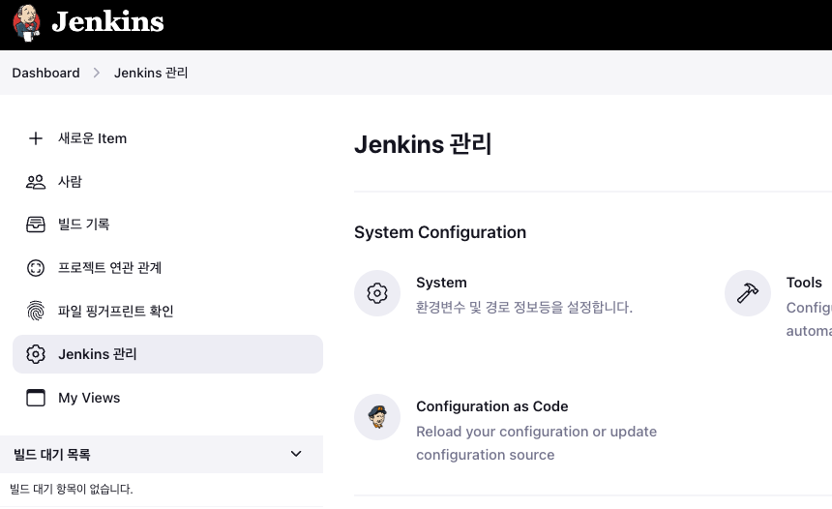Click the text 빌드 대기 항목이 없습니다.
832x509 pixels.
[71, 489]
